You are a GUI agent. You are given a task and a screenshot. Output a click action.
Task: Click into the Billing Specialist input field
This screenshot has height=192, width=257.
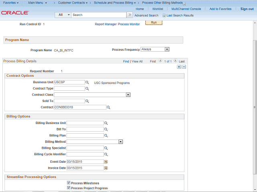pyautogui.click(x=85, y=148)
